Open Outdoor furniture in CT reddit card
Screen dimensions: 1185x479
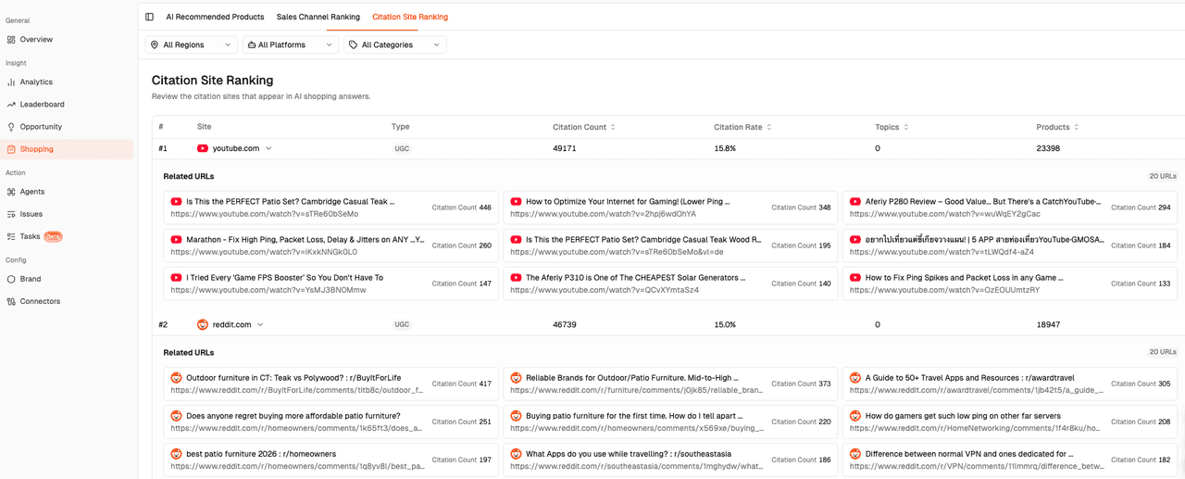[331, 384]
